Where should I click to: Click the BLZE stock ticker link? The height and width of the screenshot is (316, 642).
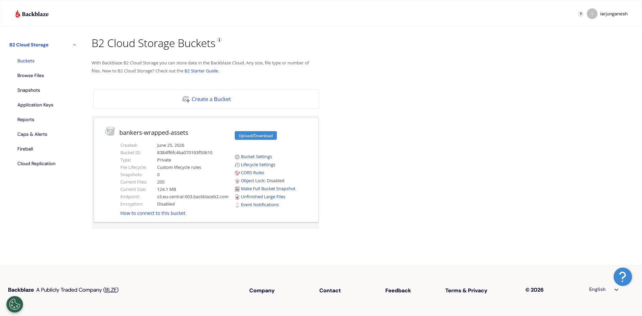pos(111,290)
